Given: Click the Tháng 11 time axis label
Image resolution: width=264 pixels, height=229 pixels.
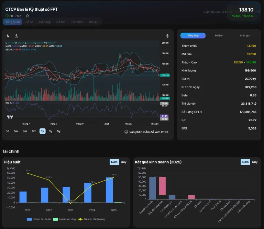Looking at the screenshot, I should tap(80, 124).
